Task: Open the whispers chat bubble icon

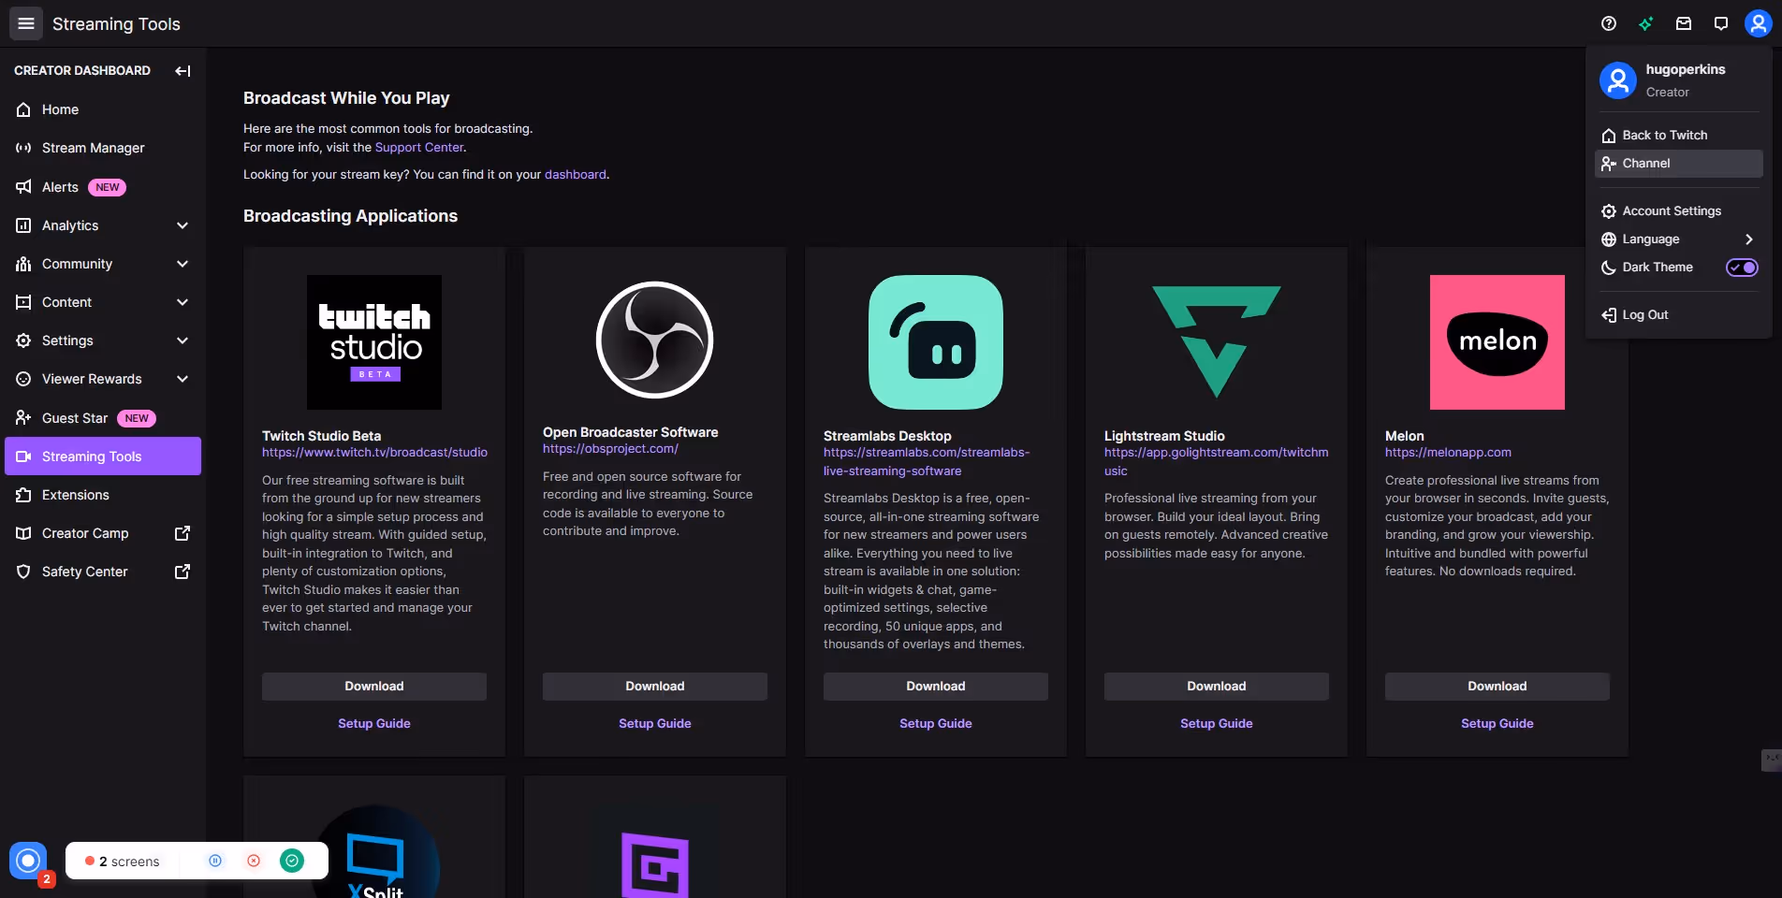Action: 1721,23
